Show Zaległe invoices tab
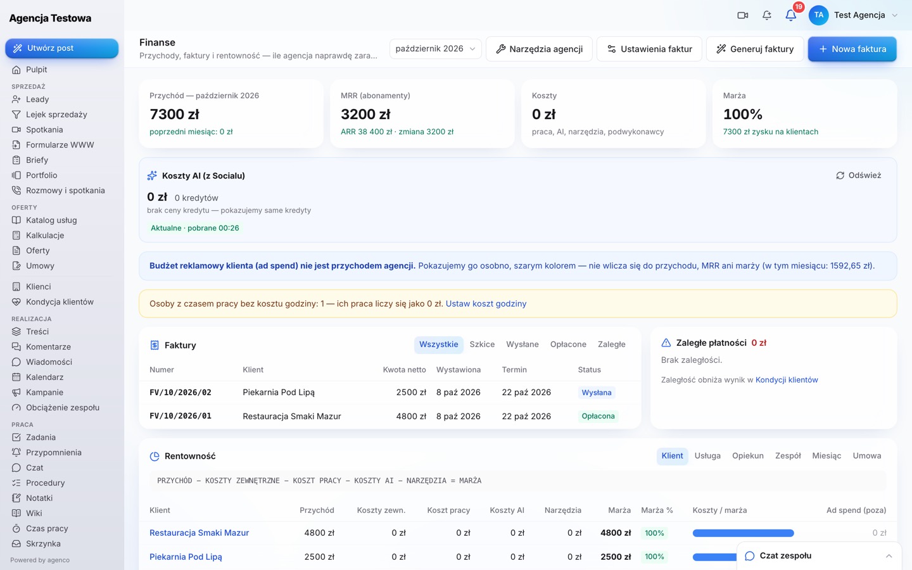This screenshot has height=570, width=912. [612, 345]
